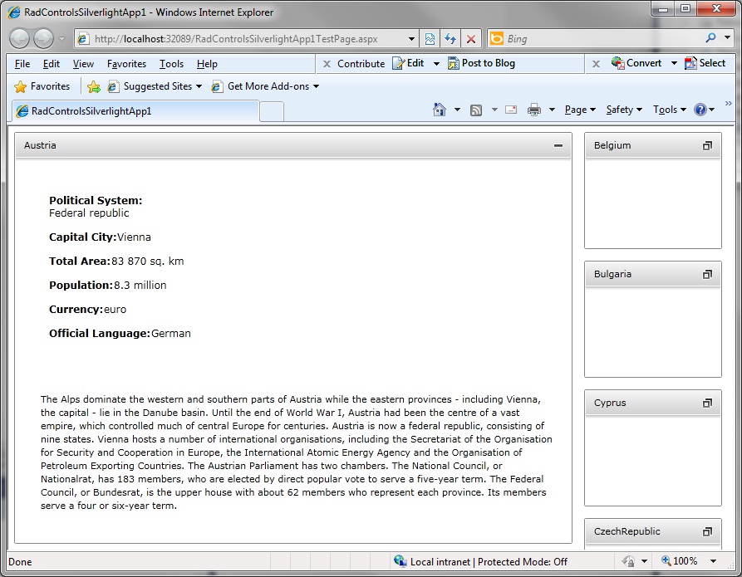The image size is (742, 577).
Task: Click the Read Mail icon
Action: [x=511, y=110]
